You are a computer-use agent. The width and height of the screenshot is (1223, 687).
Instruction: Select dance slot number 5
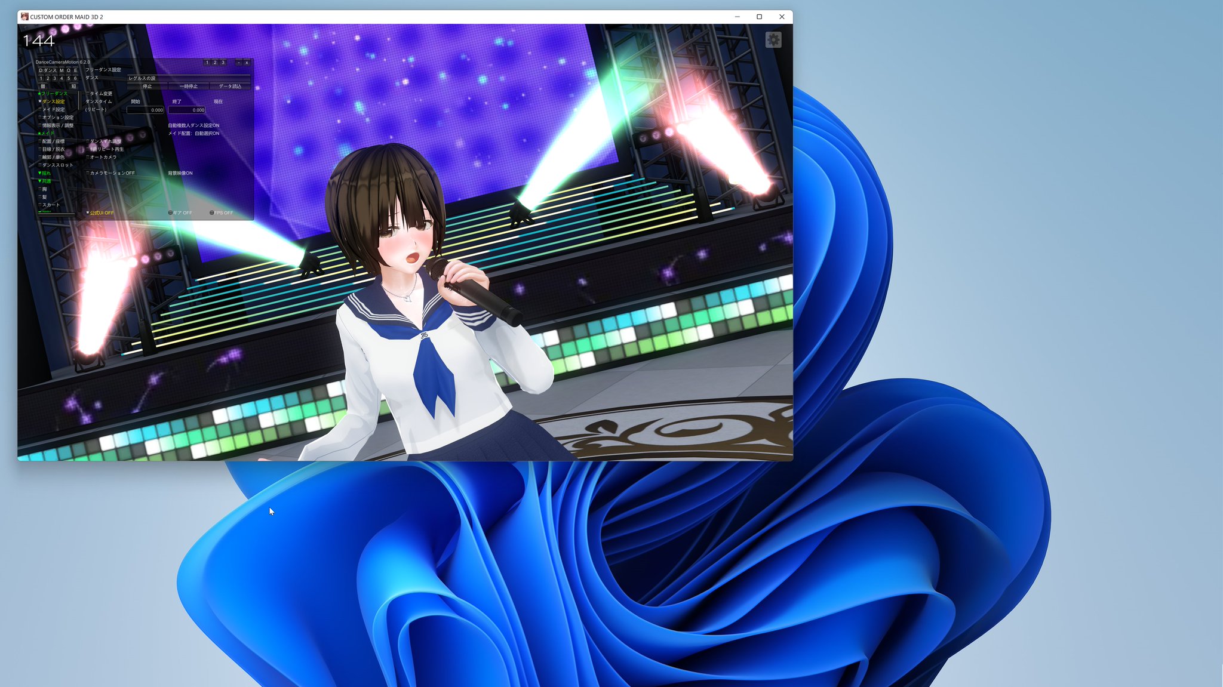pos(69,79)
